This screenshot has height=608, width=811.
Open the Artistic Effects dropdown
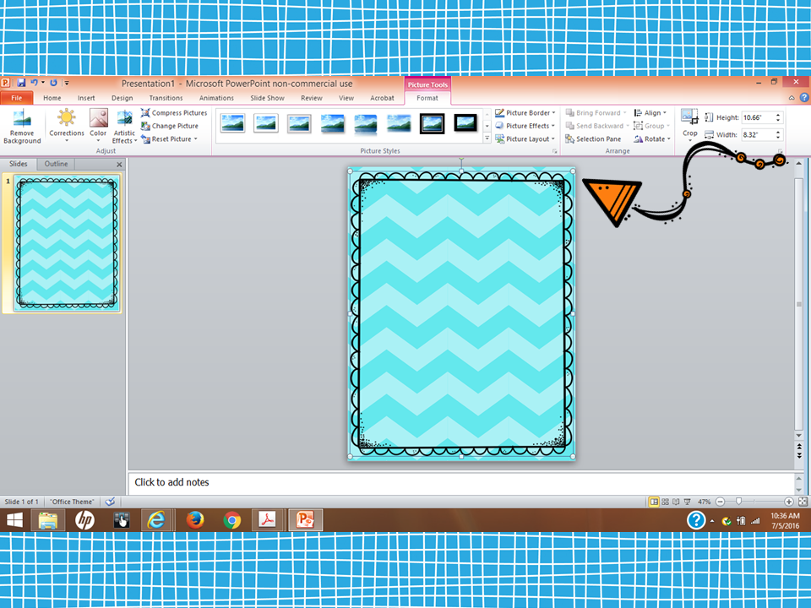point(124,125)
